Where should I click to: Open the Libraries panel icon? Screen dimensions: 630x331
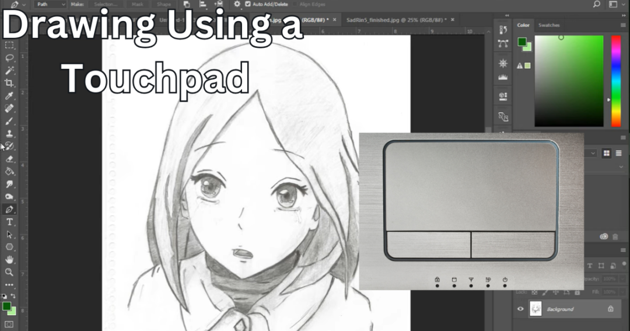pyautogui.click(x=503, y=96)
